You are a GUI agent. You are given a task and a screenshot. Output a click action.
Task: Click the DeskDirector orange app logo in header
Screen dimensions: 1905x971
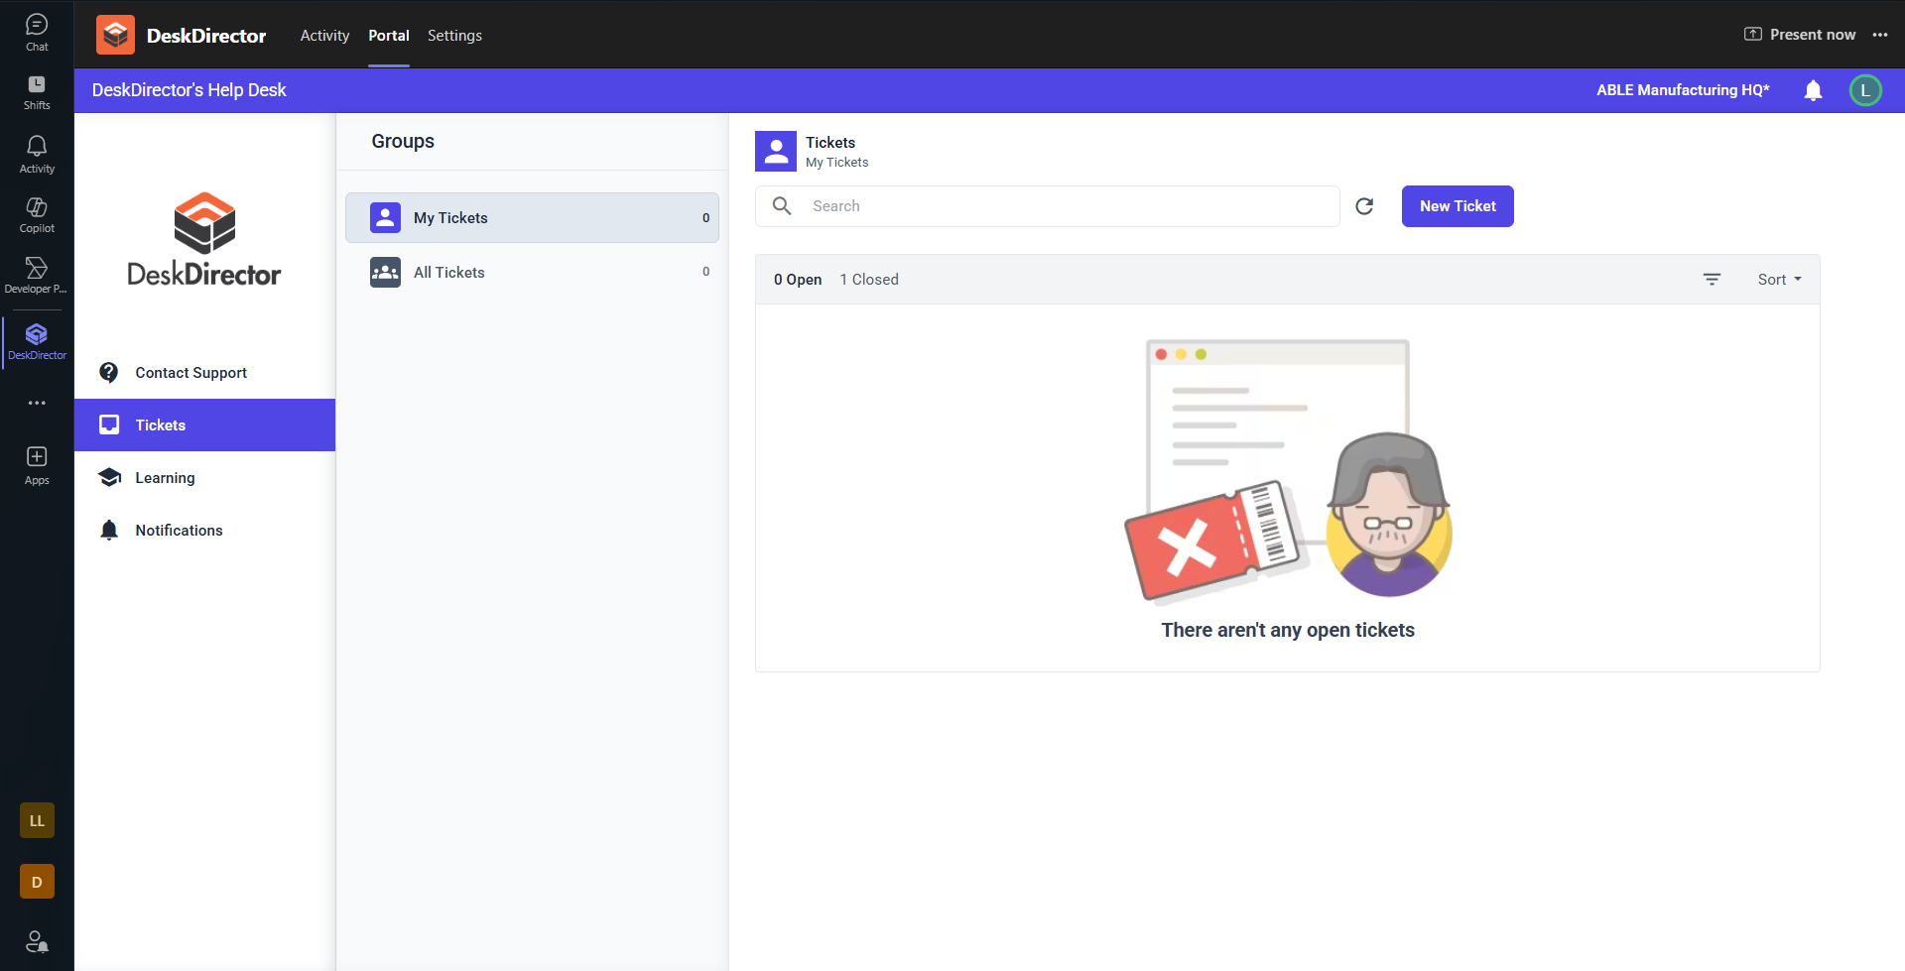point(115,36)
